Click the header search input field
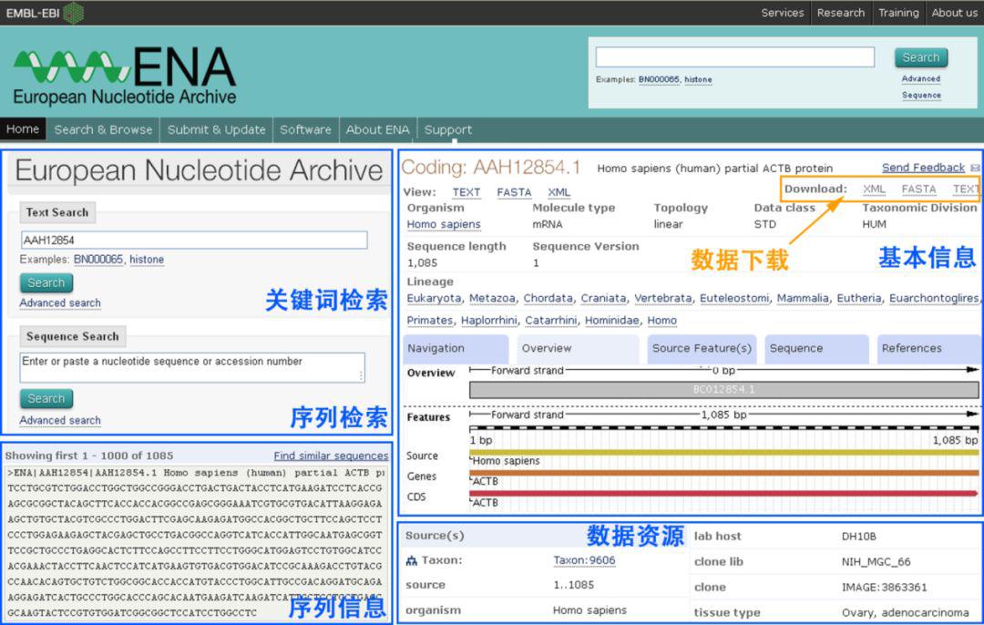Viewport: 984px width, 625px height. pos(735,57)
